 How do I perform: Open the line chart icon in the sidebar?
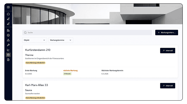click(8, 50)
